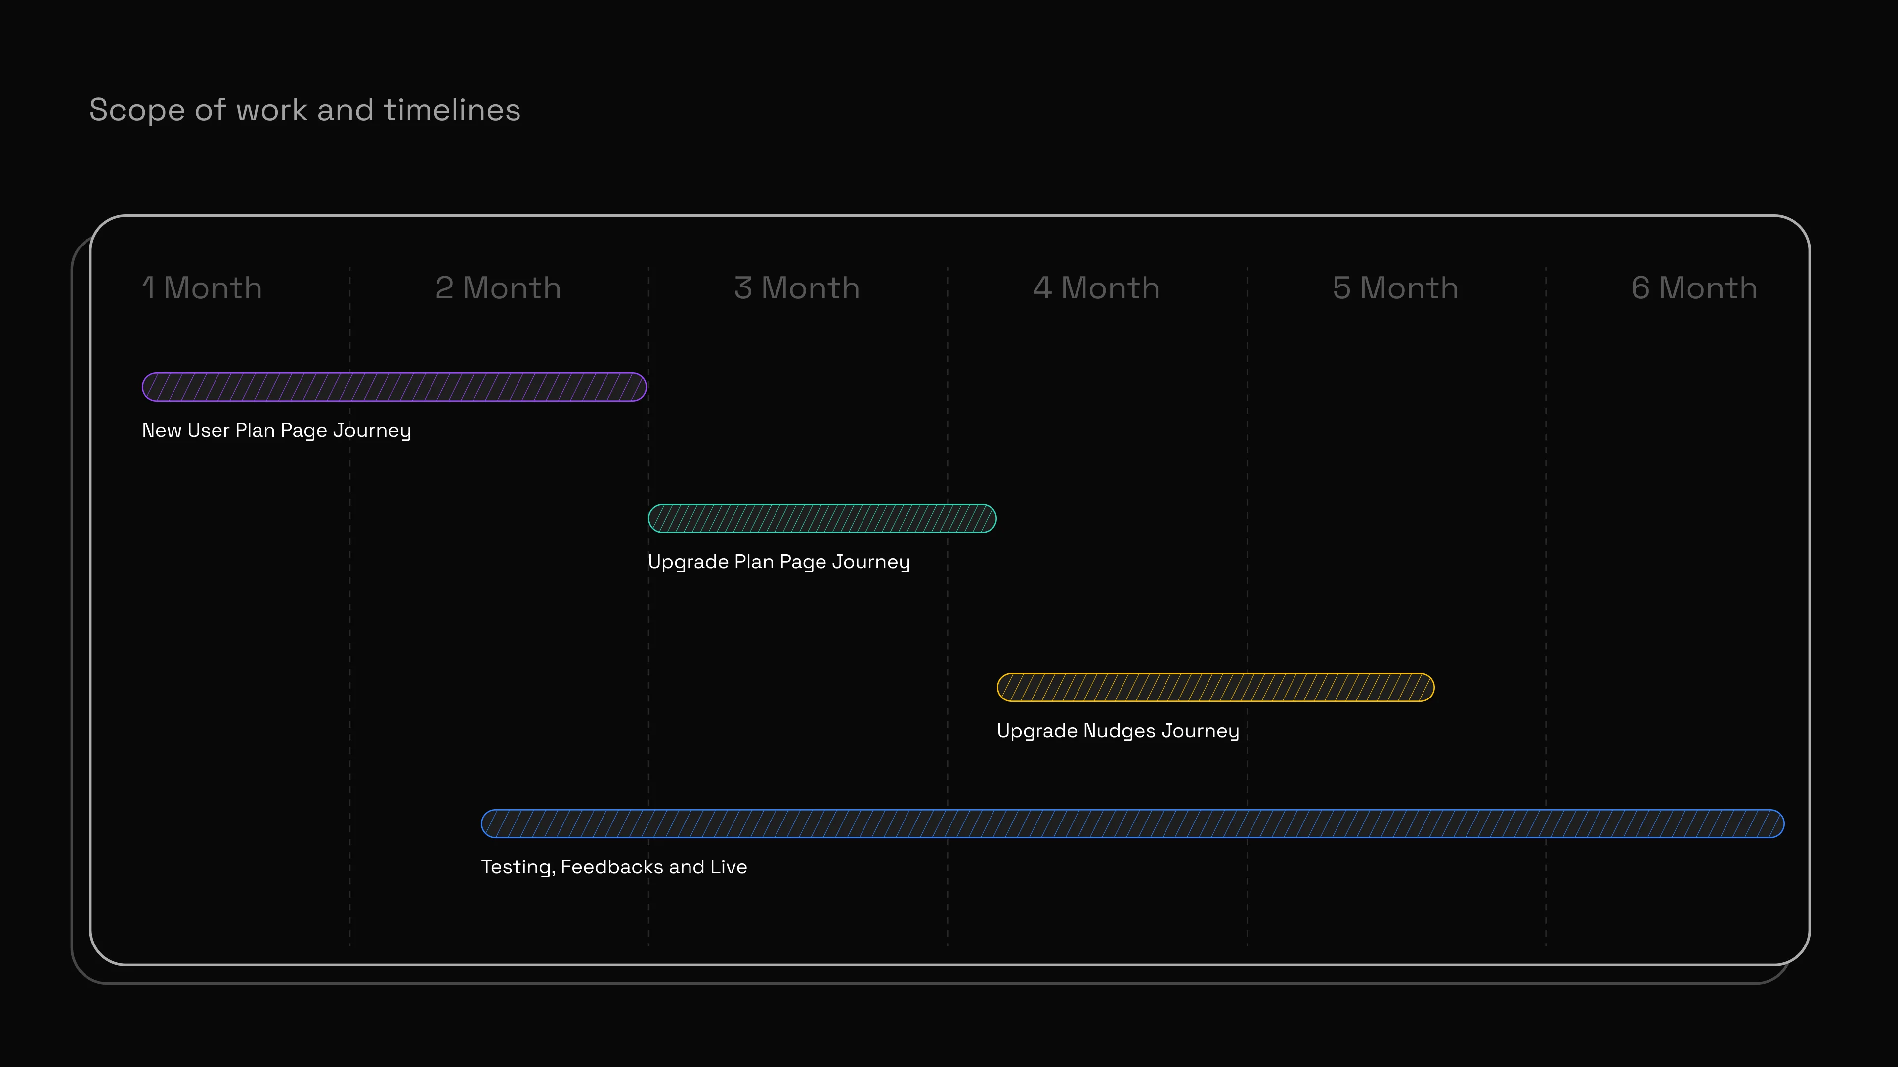Click 'New User Plan Page Journey' label
Viewport: 1898px width, 1067px height.
click(x=276, y=431)
